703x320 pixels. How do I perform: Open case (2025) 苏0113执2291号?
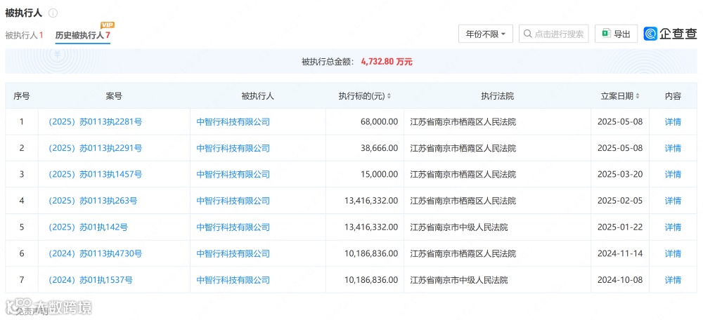[95, 148]
